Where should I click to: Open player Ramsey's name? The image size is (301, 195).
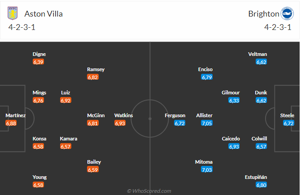[x=96, y=69]
